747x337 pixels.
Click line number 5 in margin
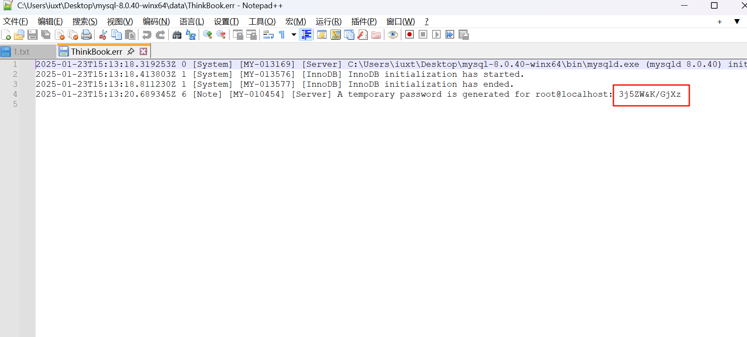[x=15, y=104]
